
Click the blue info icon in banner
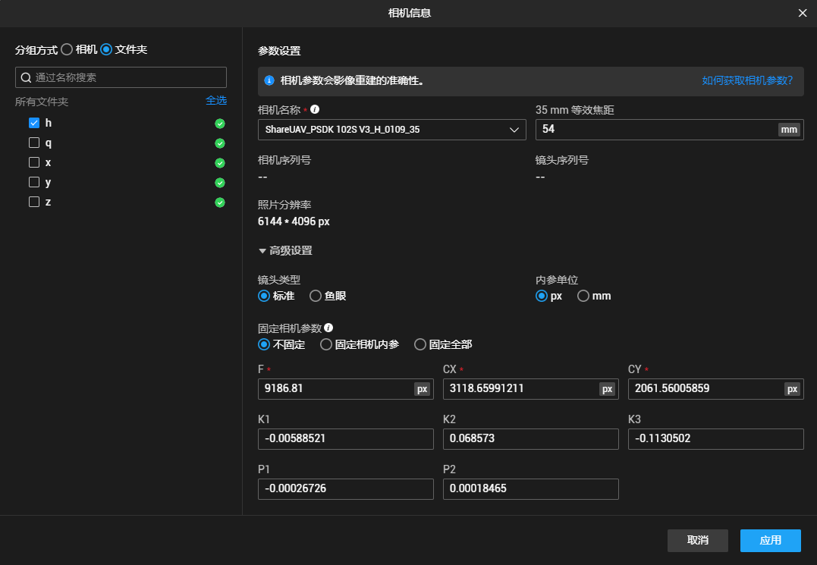click(x=269, y=80)
